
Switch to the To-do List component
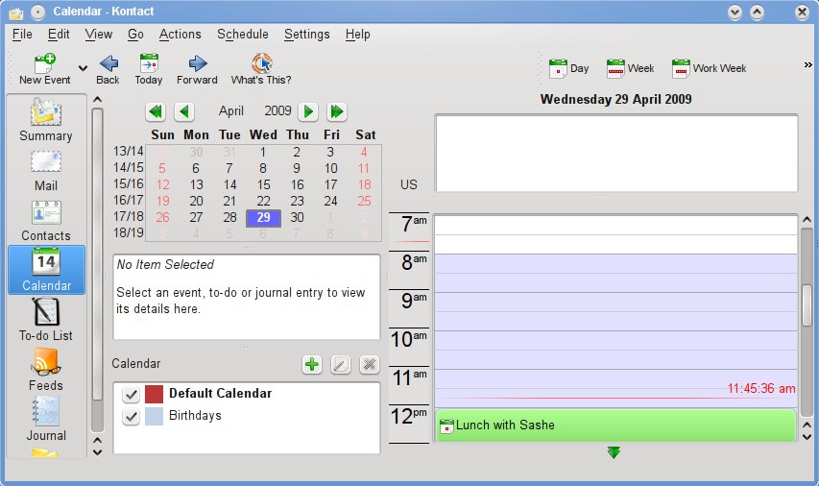tap(46, 319)
